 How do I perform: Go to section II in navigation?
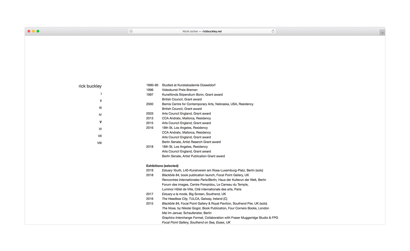[x=101, y=101]
